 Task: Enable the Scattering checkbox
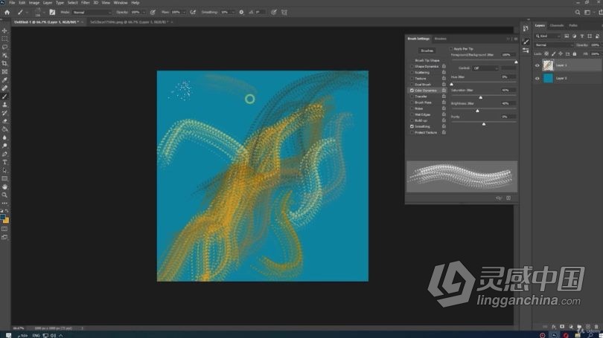pos(412,73)
